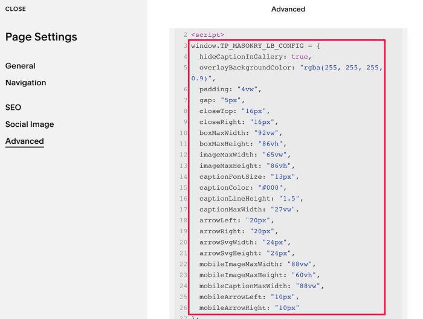This screenshot has width=423, height=319.
Task: Click the boxMaxWidth "92vw" value
Action: [x=266, y=133]
